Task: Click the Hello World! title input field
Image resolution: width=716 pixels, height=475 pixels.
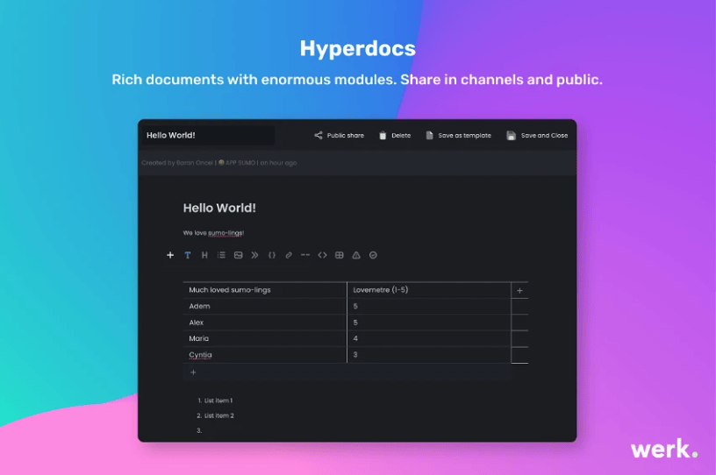Action: [208, 136]
